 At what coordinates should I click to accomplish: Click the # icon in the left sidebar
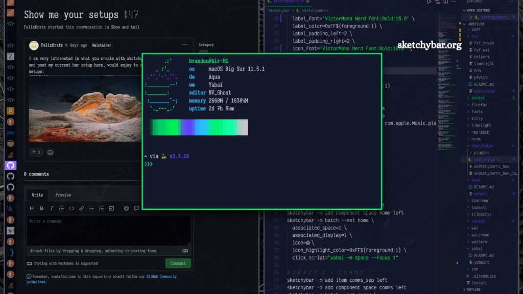click(x=11, y=230)
